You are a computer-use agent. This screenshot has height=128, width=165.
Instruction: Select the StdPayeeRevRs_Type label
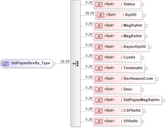pyautogui.click(x=30, y=63)
